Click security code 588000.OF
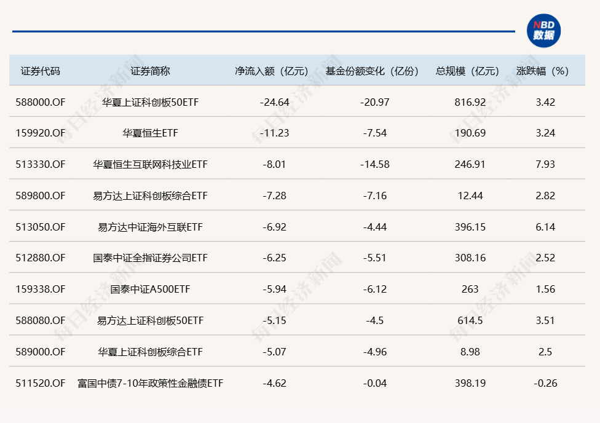Screen dimensions: 600x423 (x=41, y=102)
